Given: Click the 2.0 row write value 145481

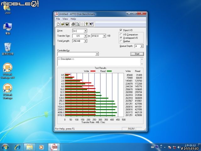Looking at the screenshot, I should coord(129,81).
